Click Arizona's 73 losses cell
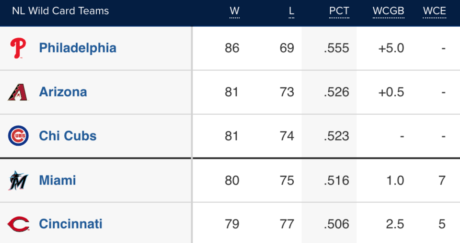Viewport: 460px width, 243px height. pyautogui.click(x=287, y=92)
